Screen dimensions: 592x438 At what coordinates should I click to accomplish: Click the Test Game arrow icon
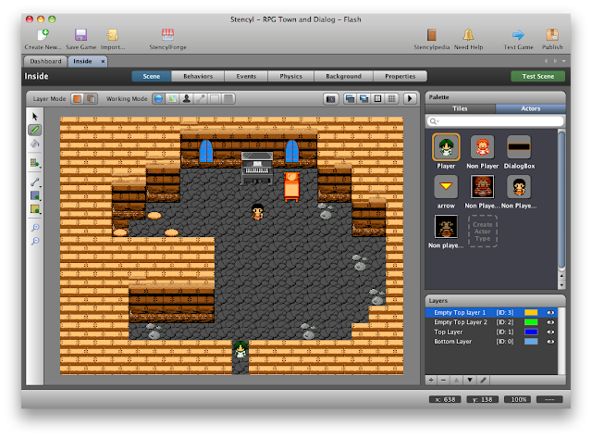click(x=518, y=35)
